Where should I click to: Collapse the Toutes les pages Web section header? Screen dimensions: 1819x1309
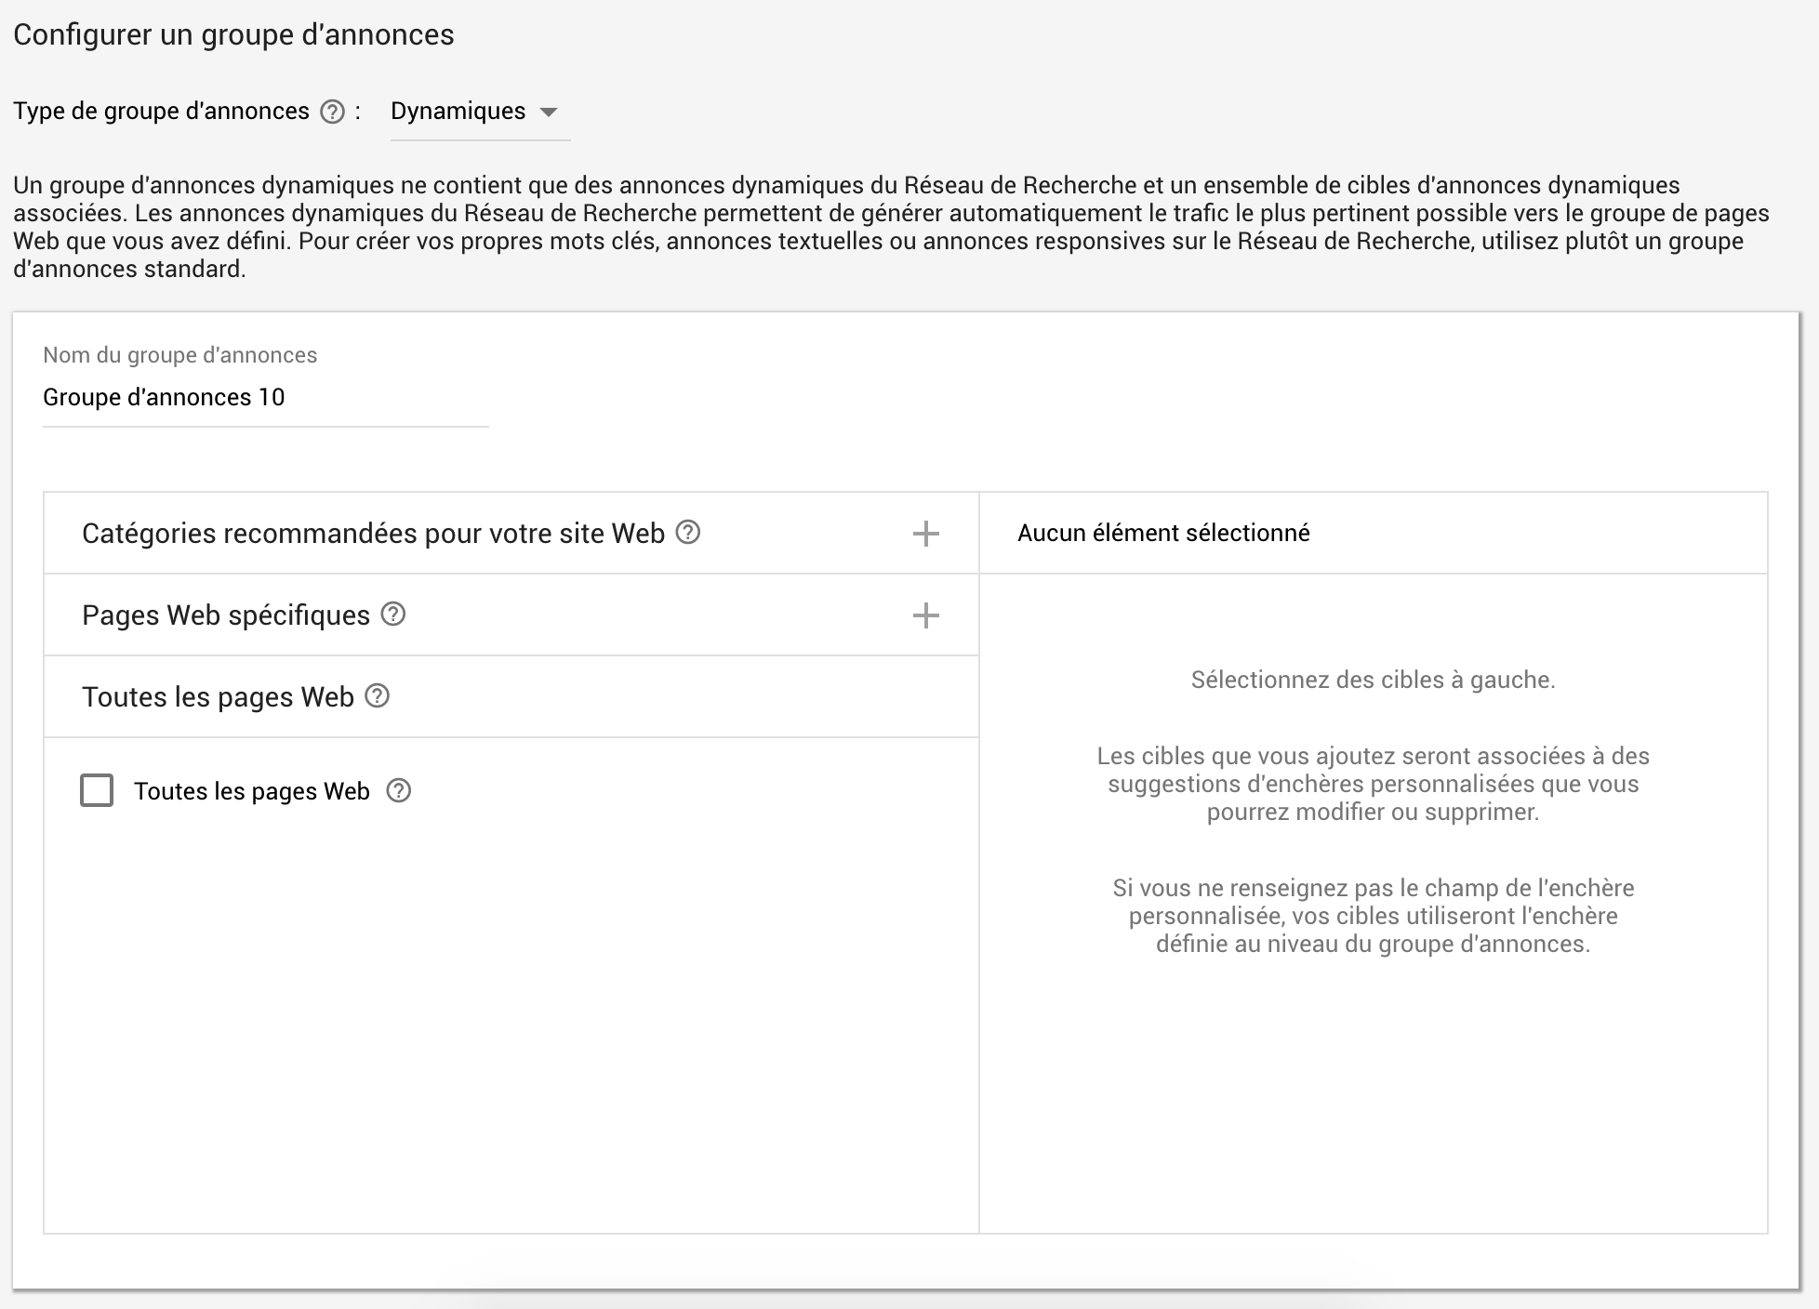pos(218,697)
